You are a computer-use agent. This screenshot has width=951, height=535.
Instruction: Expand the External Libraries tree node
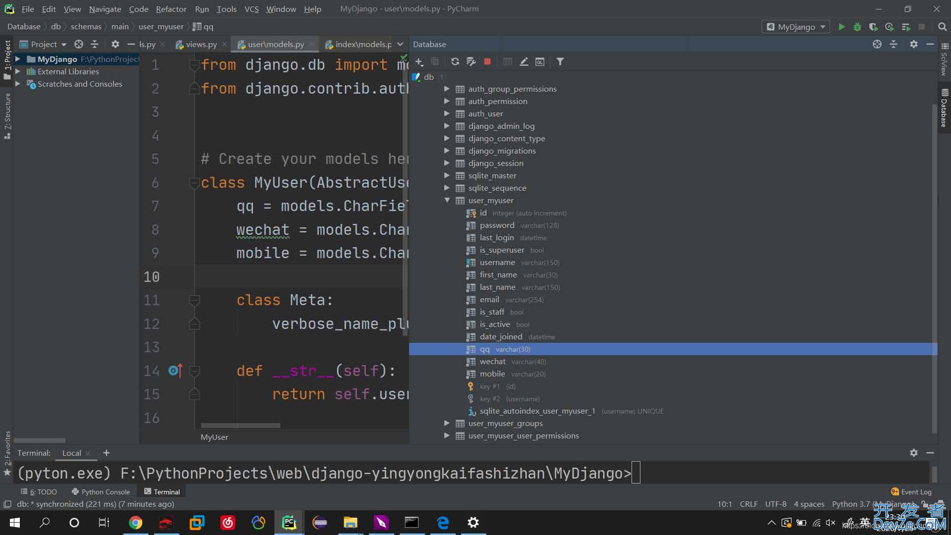[x=18, y=71]
